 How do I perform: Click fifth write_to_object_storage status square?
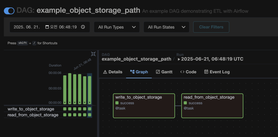pos(85,109)
